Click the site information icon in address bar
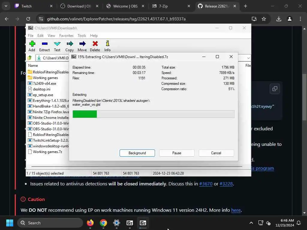 (x=41, y=19)
